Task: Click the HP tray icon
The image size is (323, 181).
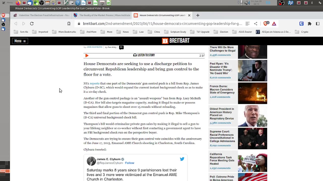Action: click(x=291, y=3)
